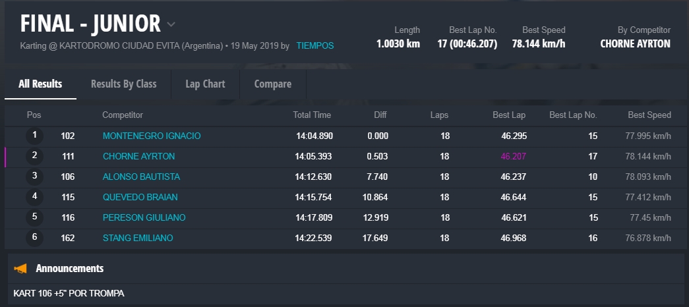Click position badge 3 icon
689x307 pixels.
(x=34, y=177)
